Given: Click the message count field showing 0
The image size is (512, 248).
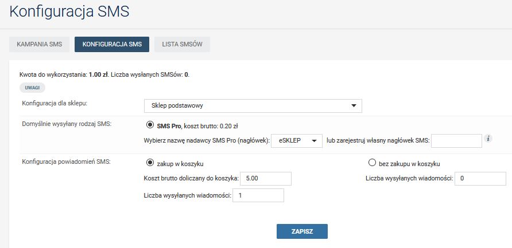Looking at the screenshot, I should click(x=480, y=179).
